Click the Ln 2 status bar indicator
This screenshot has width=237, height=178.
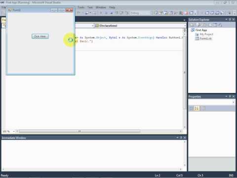(x=158, y=176)
